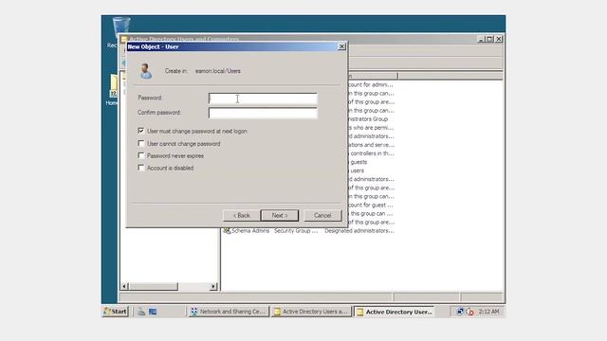Open the Start menu
Image resolution: width=607 pixels, height=341 pixels.
click(115, 312)
